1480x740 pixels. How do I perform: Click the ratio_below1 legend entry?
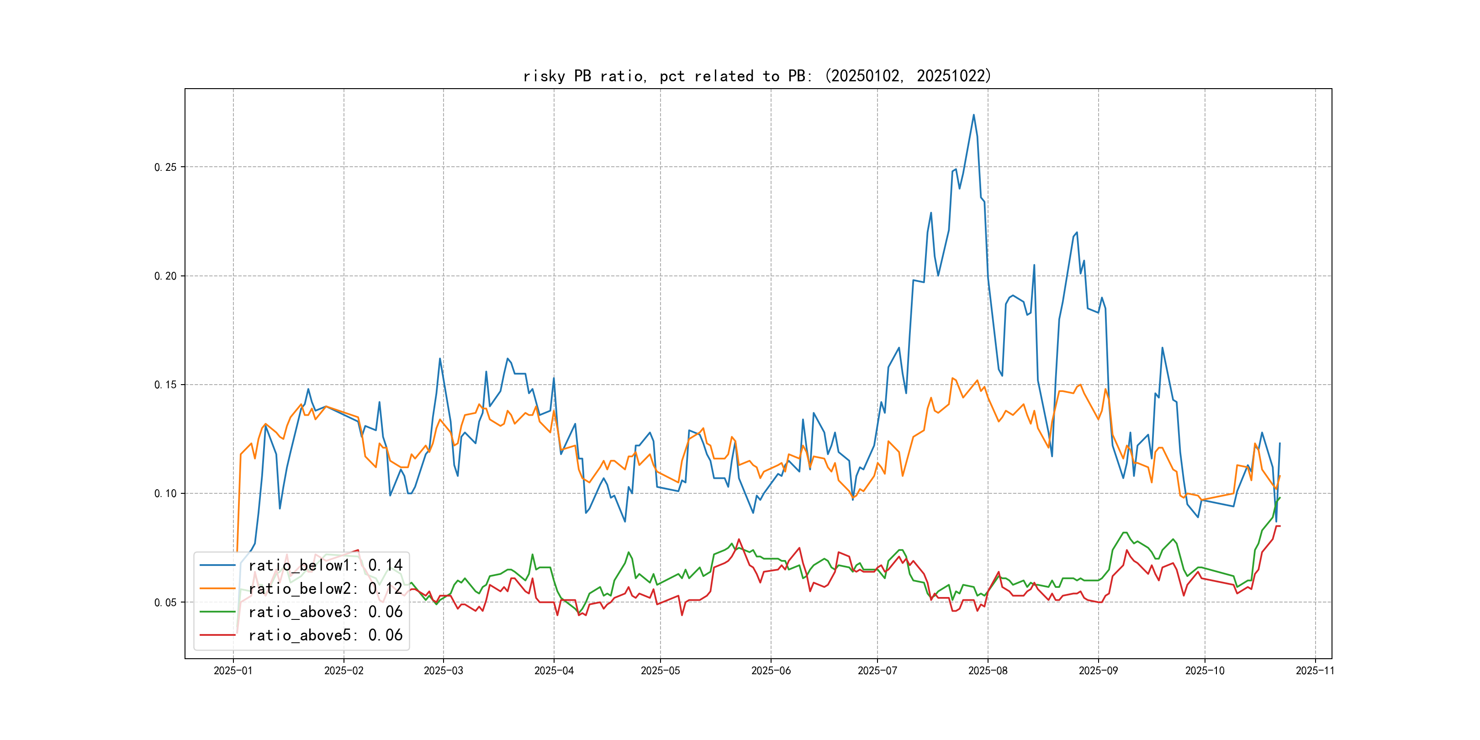click(325, 566)
